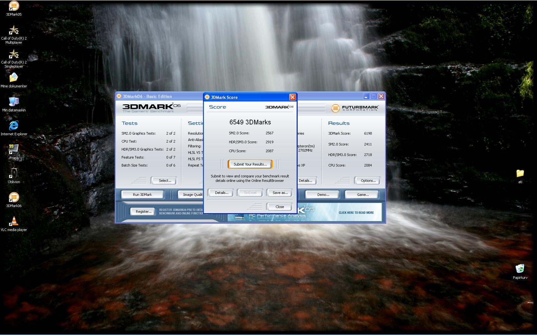Screen dimensions: 537x335
Task: Close the 3DMark06 Basic Edition window
Action: click(x=381, y=96)
